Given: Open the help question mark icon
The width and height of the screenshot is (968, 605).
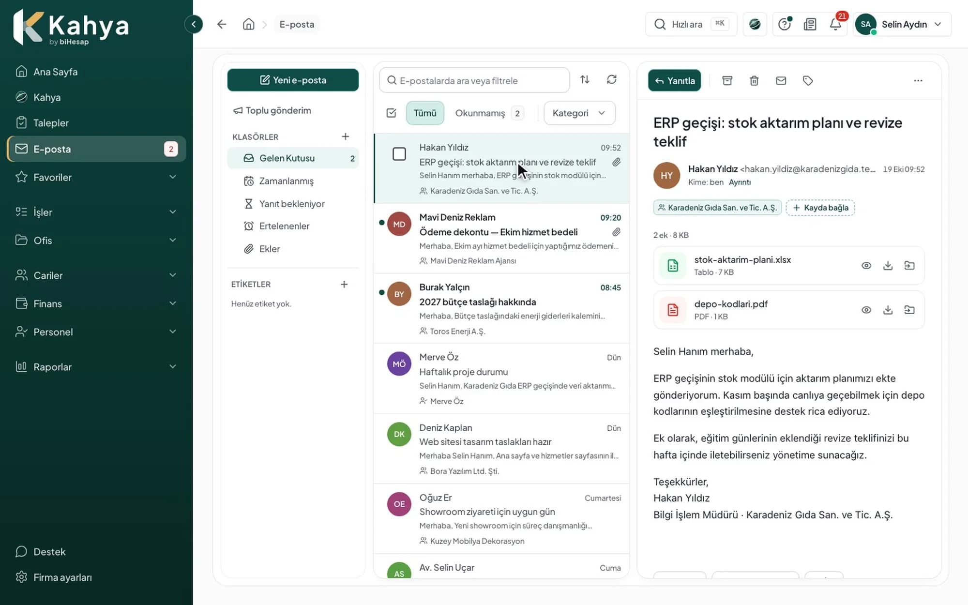Looking at the screenshot, I should coord(785,24).
